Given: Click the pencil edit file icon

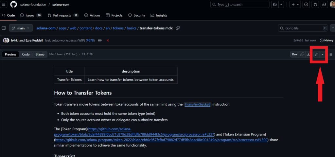Looking at the screenshot, I should point(316,54).
